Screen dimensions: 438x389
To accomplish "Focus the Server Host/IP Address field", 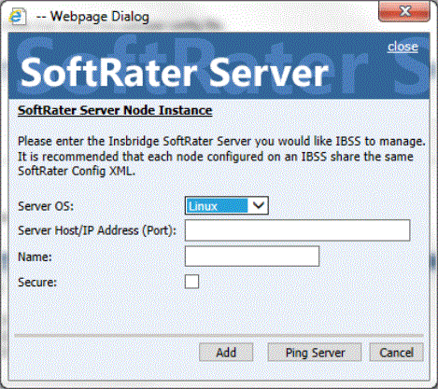I will coord(297,230).
